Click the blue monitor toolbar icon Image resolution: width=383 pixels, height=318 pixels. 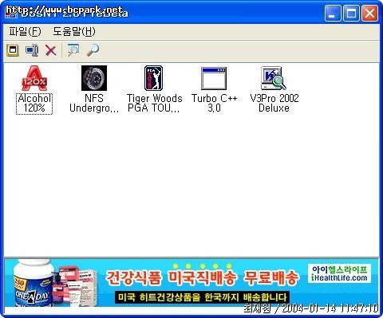[32, 50]
